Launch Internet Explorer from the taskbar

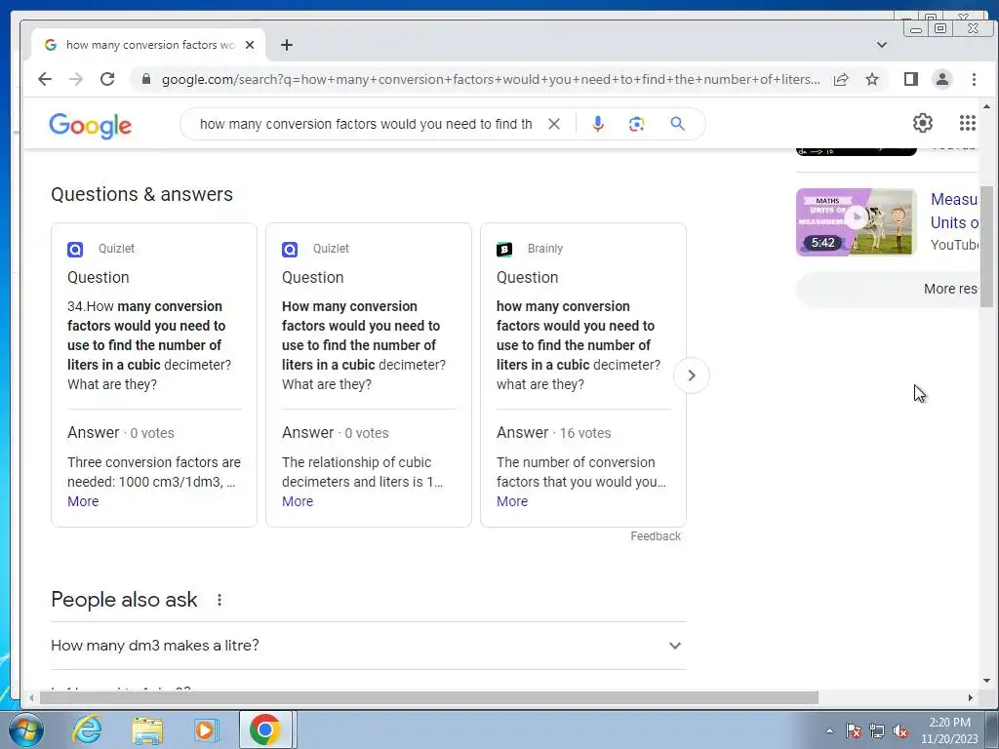tap(87, 729)
